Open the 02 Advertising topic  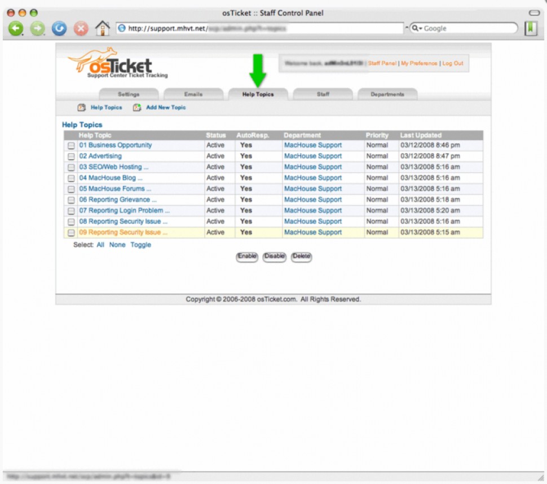click(100, 156)
